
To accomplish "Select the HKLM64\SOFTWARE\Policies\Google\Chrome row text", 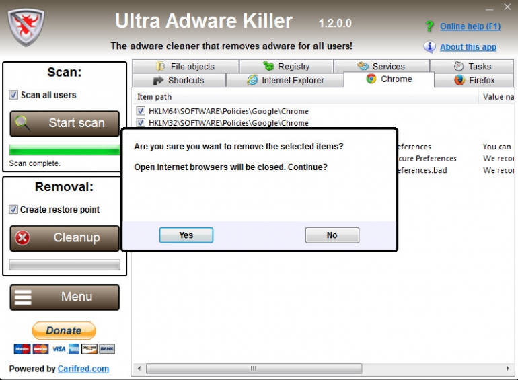I will pyautogui.click(x=229, y=111).
